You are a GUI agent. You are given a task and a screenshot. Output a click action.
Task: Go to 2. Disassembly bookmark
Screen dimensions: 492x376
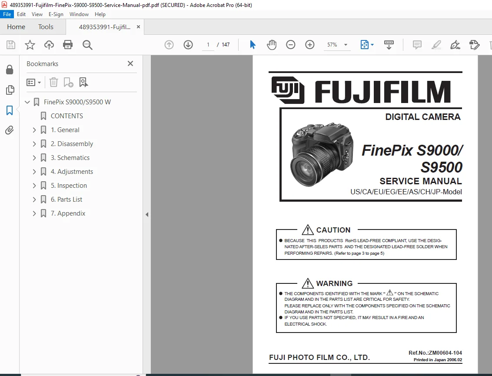pyautogui.click(x=72, y=144)
